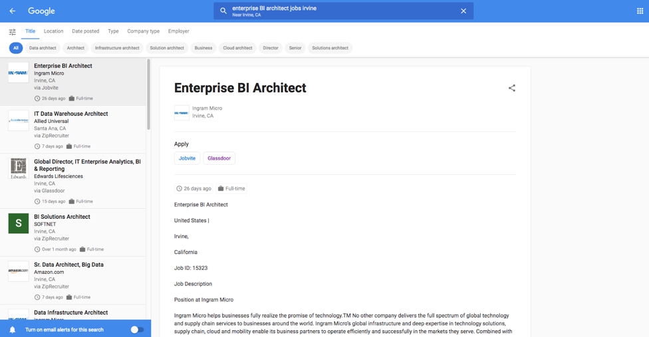The width and height of the screenshot is (649, 337).
Task: Apply via the Glassdoor button
Action: 219,158
